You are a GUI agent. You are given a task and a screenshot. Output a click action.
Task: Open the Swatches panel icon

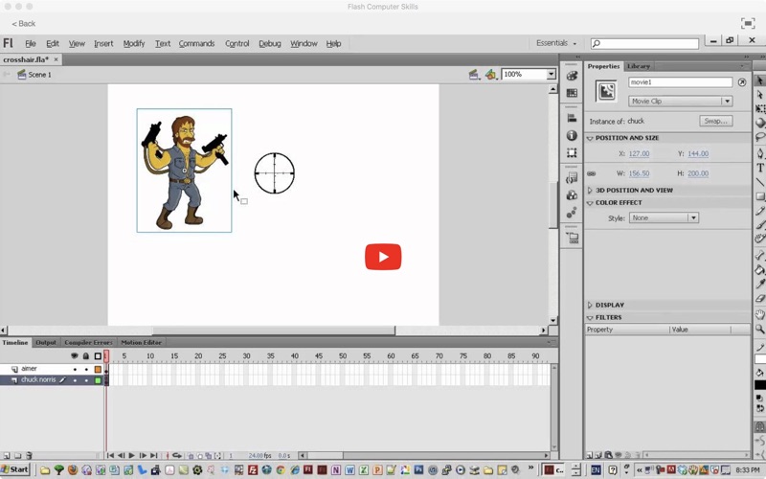(x=572, y=93)
